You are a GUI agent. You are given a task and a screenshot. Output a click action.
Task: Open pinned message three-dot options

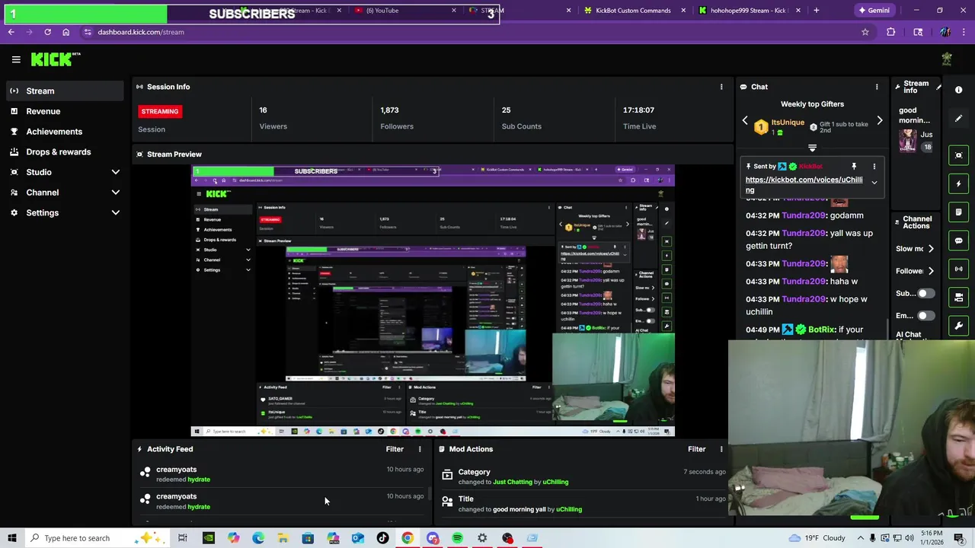coord(874,166)
